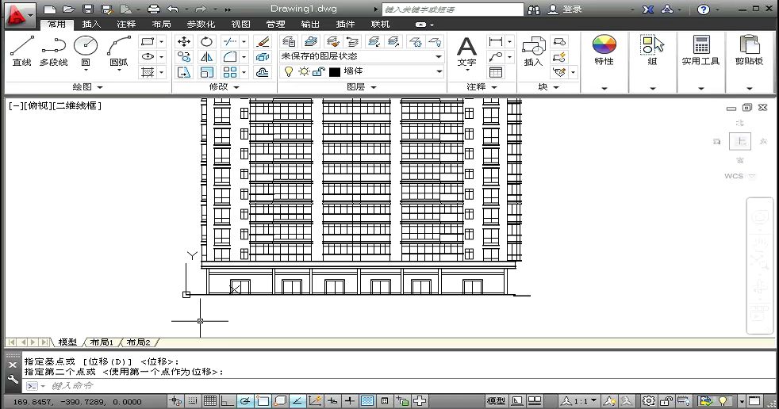779x409 pixels.
Task: Open the 文字 (Text) tool
Action: 466,49
